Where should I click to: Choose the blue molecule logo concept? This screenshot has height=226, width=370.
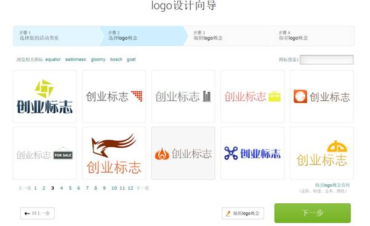[252, 153]
